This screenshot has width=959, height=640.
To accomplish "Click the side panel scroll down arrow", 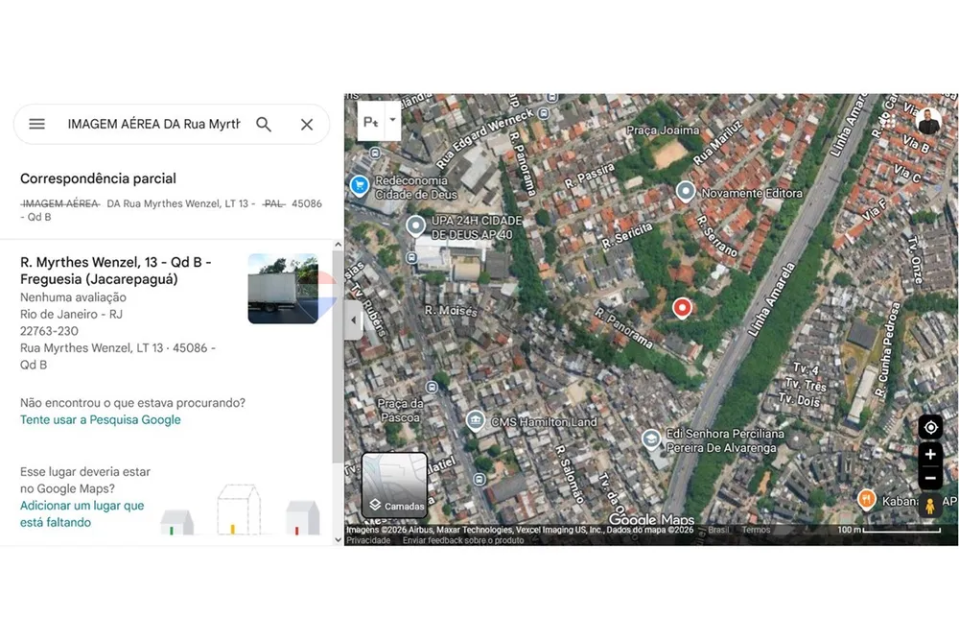I will [x=339, y=539].
